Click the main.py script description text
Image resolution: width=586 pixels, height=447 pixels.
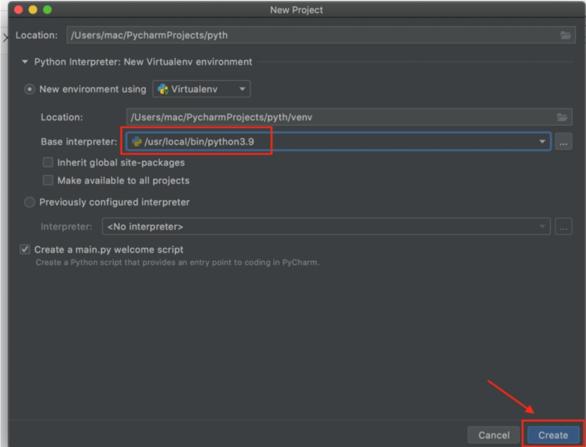[x=177, y=263]
